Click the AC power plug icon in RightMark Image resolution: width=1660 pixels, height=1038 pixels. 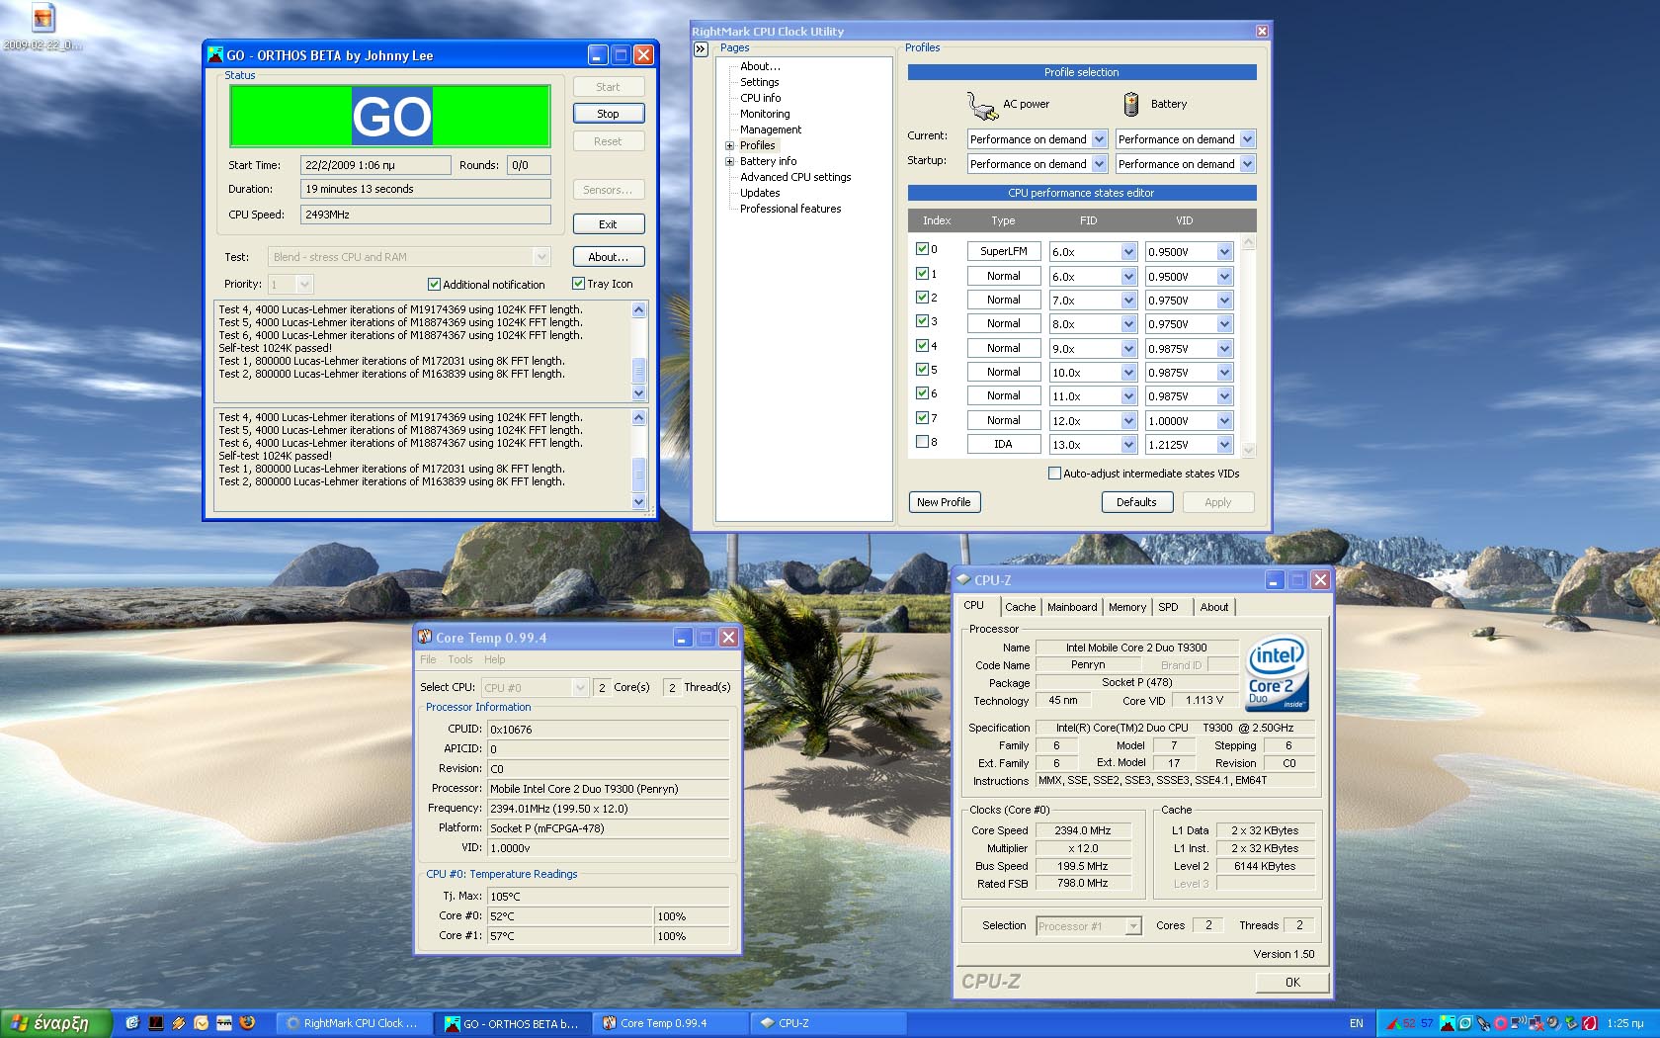[982, 104]
